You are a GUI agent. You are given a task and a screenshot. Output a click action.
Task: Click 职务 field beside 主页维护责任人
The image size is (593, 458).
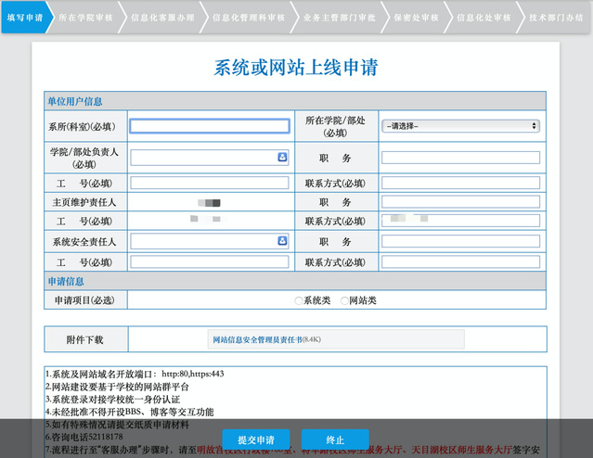(x=460, y=201)
